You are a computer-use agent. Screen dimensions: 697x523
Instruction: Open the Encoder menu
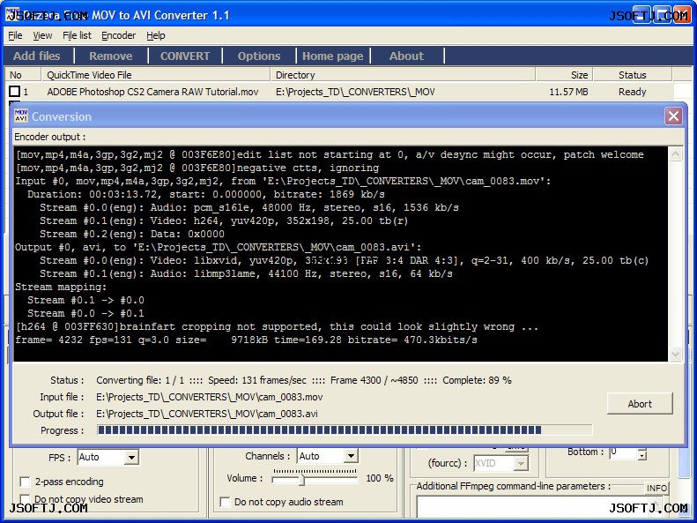(118, 35)
